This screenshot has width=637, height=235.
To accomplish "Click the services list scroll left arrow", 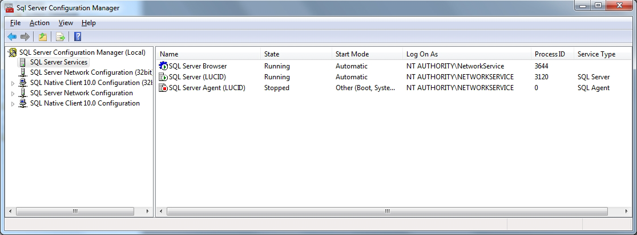I will tap(161, 212).
